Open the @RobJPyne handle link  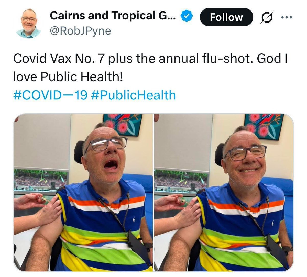click(80, 31)
